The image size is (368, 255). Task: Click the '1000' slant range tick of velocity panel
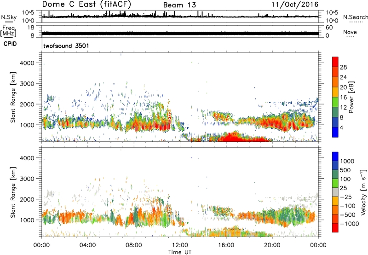[27, 220]
